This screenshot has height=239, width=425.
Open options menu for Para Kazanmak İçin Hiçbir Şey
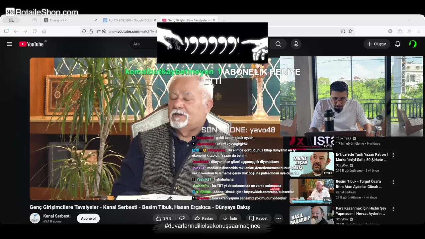pyautogui.click(x=393, y=209)
